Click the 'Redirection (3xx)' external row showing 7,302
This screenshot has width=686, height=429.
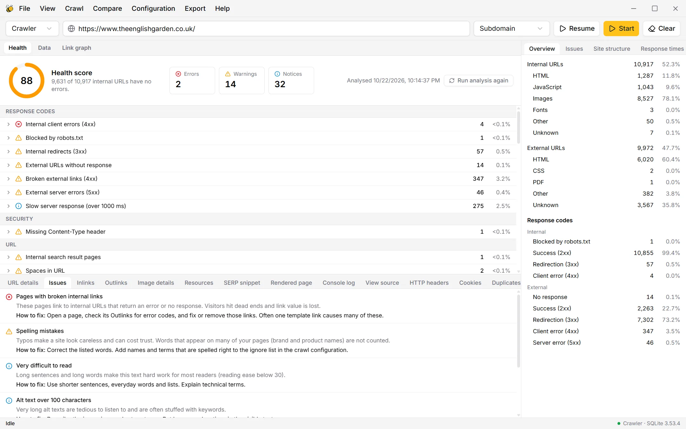pos(604,320)
